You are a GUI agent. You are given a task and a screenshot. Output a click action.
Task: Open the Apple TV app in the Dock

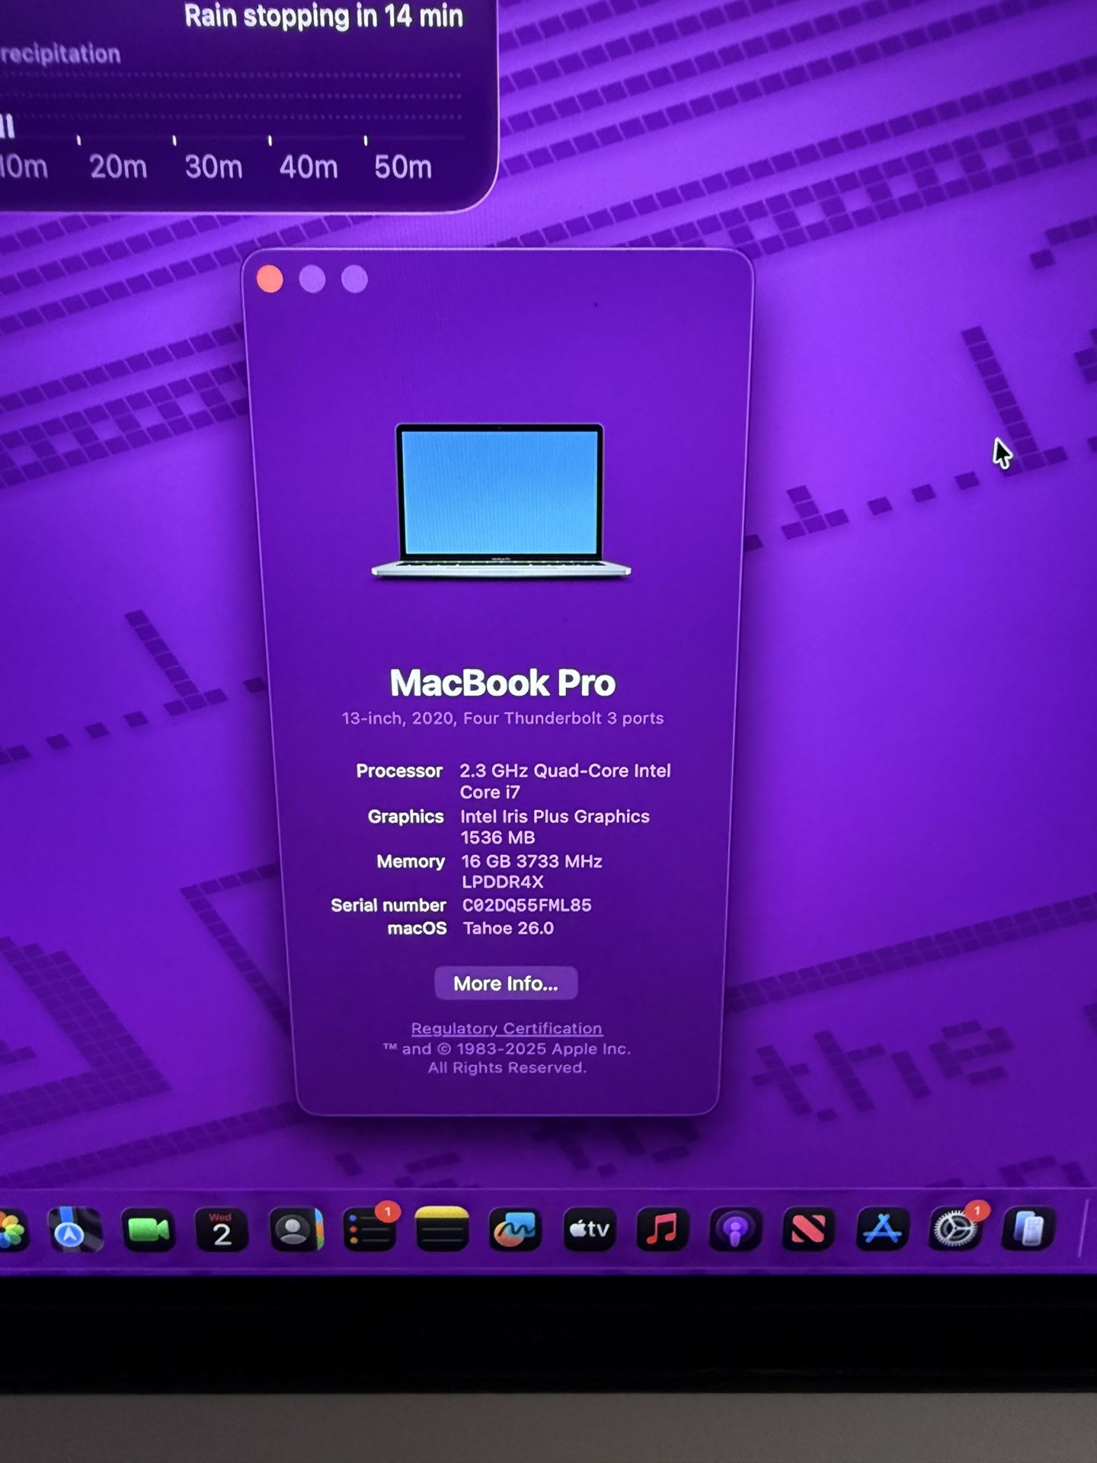[589, 1229]
